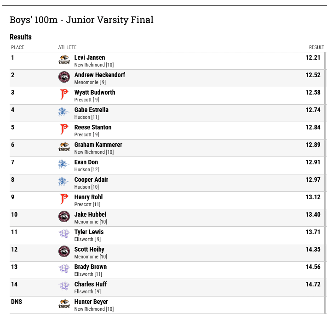327x319 pixels.
Task: Click the PLACE column header
Action: click(x=17, y=47)
